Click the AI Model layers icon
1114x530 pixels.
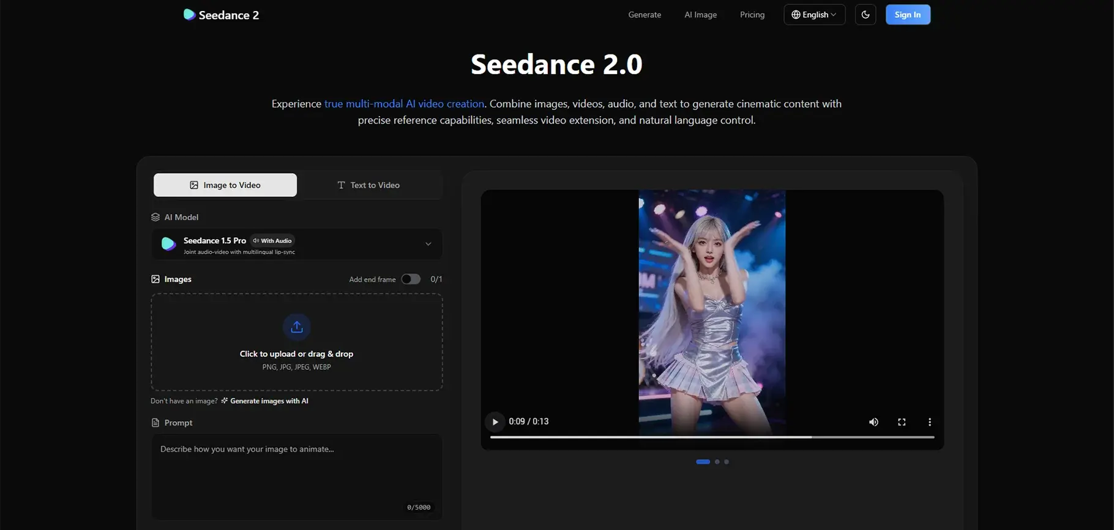[x=155, y=217]
